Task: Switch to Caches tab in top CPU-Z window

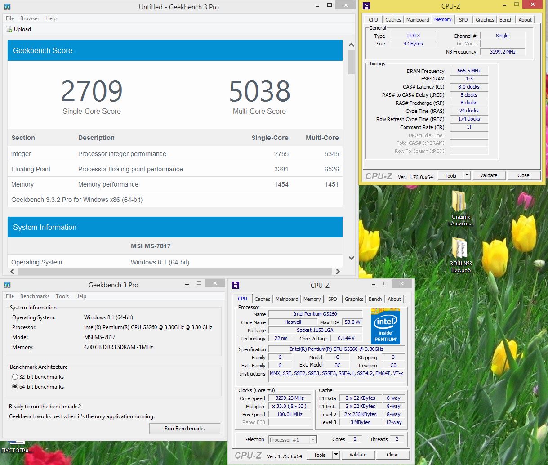Action: [x=393, y=20]
